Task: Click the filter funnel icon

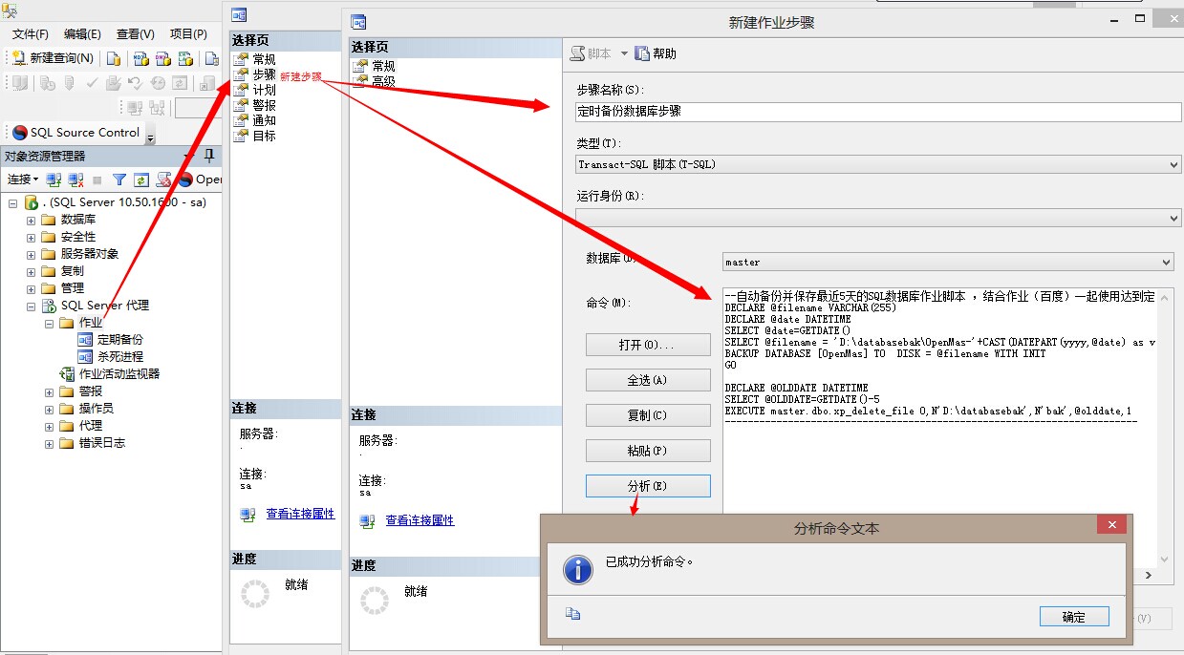Action: pos(119,180)
